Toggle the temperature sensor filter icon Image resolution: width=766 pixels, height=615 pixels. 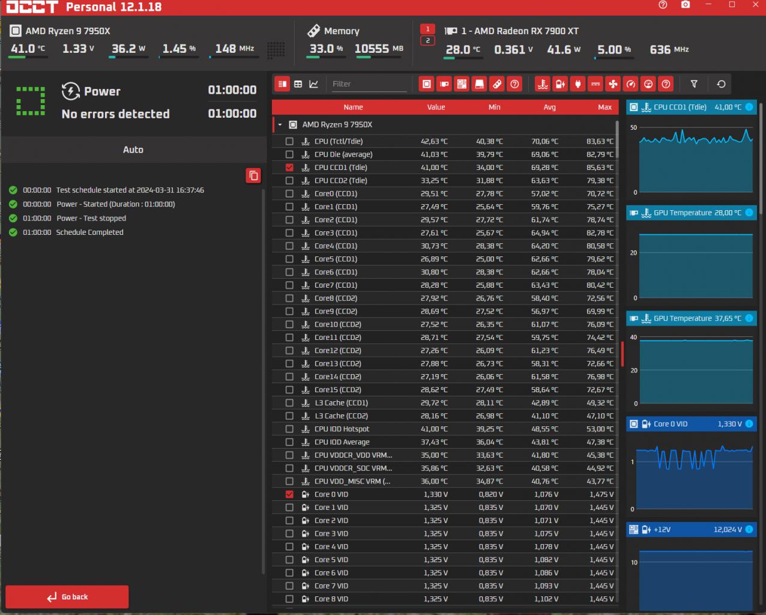543,84
